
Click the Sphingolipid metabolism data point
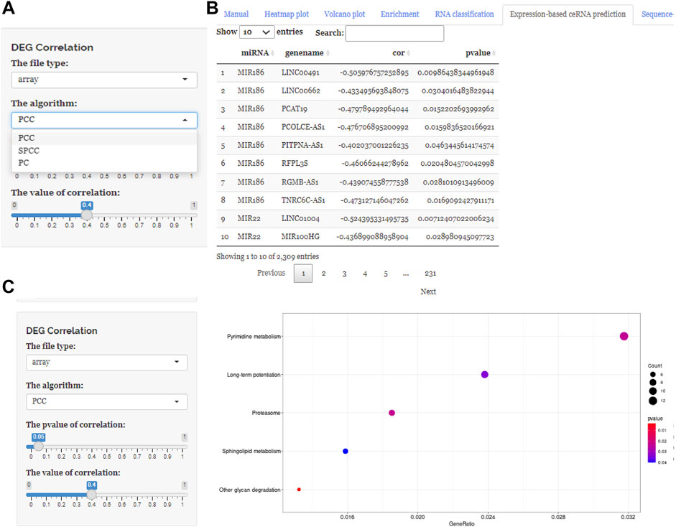click(346, 451)
